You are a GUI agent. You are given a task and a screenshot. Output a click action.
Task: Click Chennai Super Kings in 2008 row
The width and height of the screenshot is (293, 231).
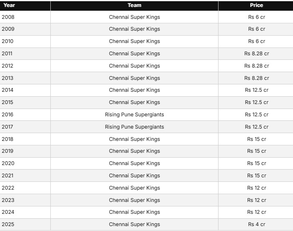point(134,17)
